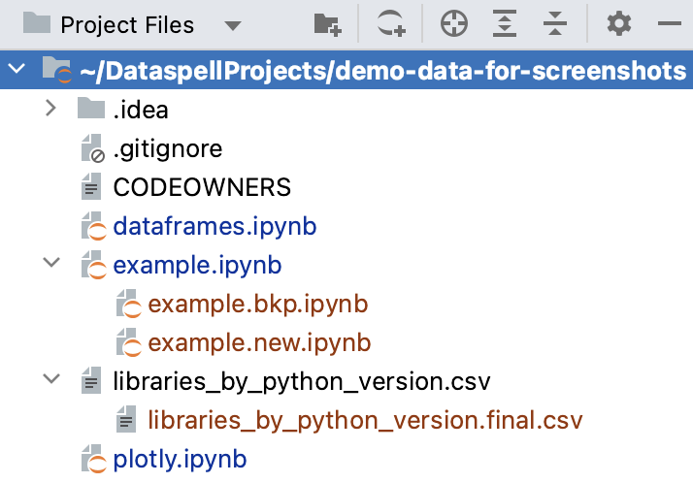Expand the .idea folder
The width and height of the screenshot is (693, 483).
coord(51,110)
